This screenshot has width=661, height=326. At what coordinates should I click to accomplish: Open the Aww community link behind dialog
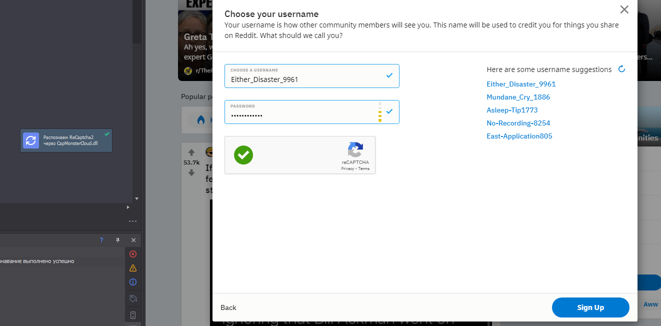[650, 304]
